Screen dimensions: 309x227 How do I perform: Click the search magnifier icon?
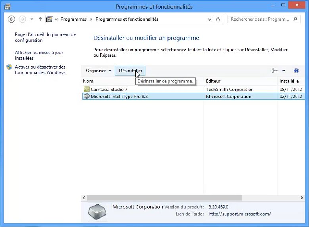click(x=295, y=19)
